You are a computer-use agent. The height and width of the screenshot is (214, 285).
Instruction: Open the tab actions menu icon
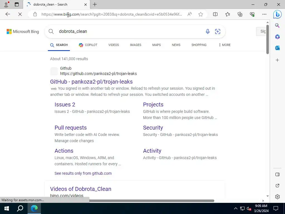(17, 4)
